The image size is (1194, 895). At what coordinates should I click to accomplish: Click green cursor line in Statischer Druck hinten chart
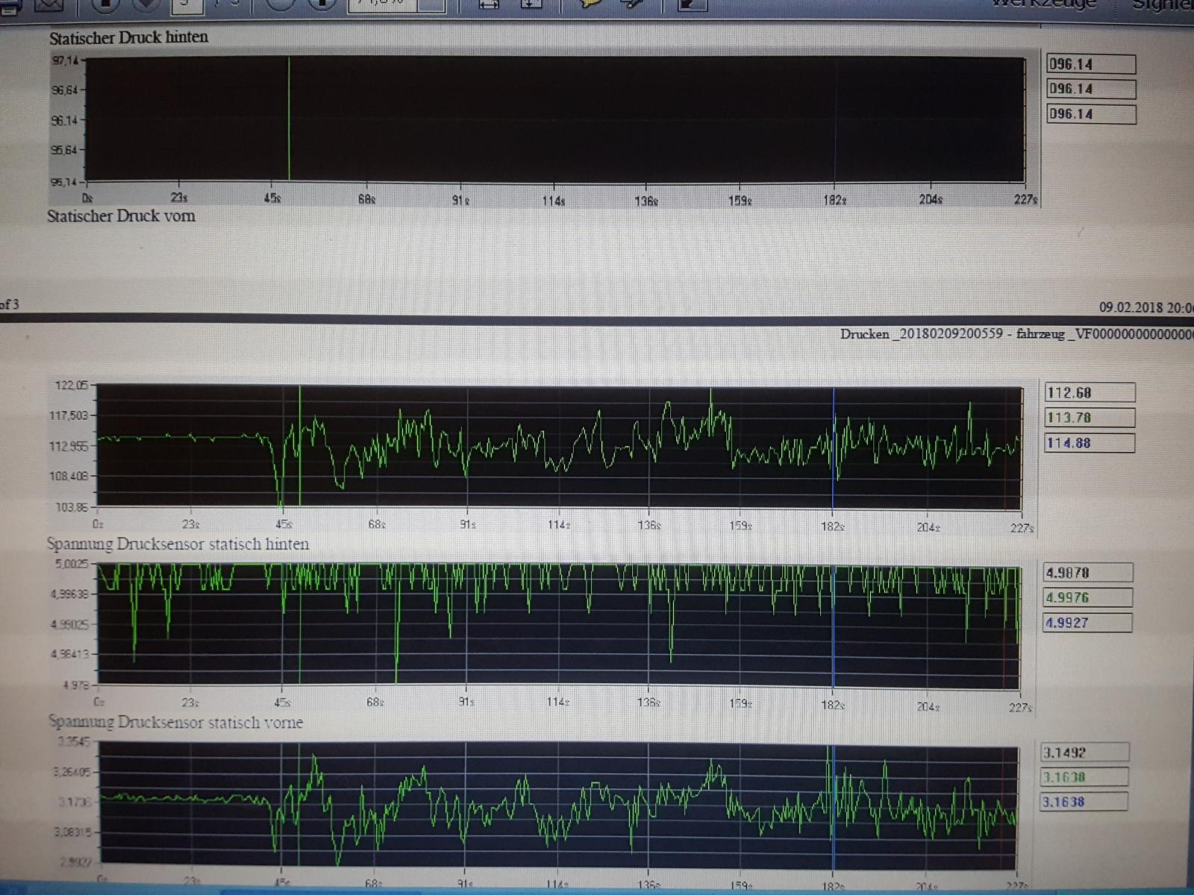pyautogui.click(x=290, y=119)
